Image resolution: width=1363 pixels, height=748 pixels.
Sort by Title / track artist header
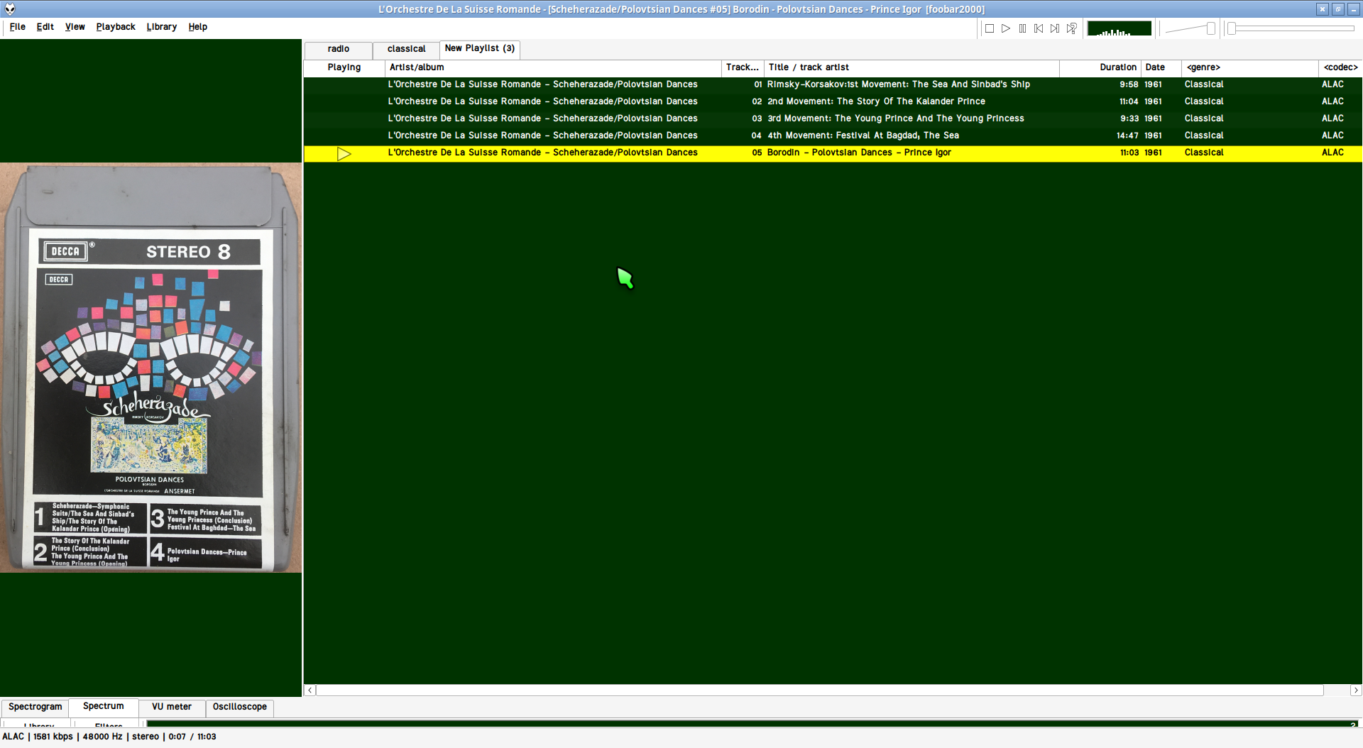(x=912, y=67)
